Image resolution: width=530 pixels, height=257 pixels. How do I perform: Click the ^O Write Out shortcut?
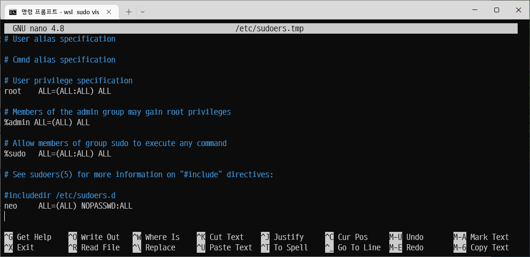[94, 237]
